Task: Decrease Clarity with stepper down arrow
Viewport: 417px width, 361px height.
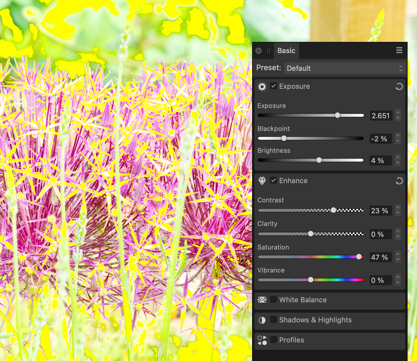Action: (398, 237)
